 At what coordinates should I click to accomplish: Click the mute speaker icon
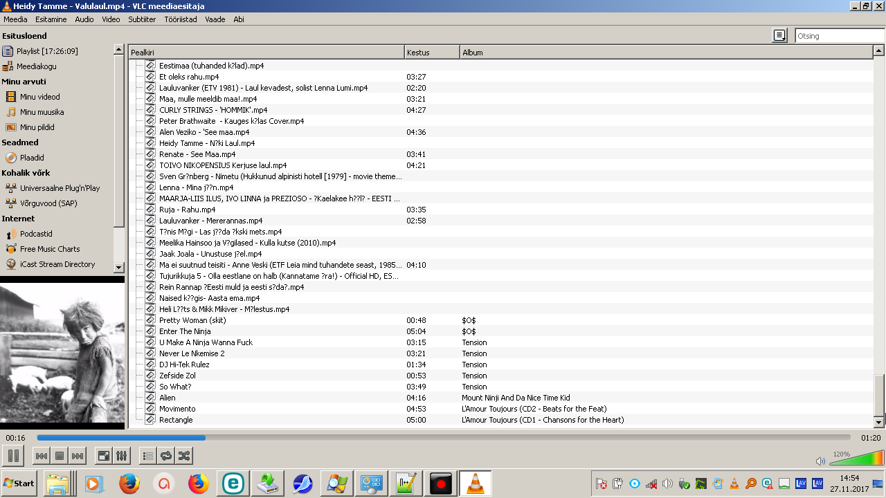820,461
